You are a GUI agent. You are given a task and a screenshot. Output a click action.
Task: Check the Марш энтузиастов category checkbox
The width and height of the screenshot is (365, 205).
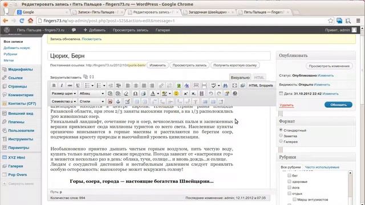(294, 199)
